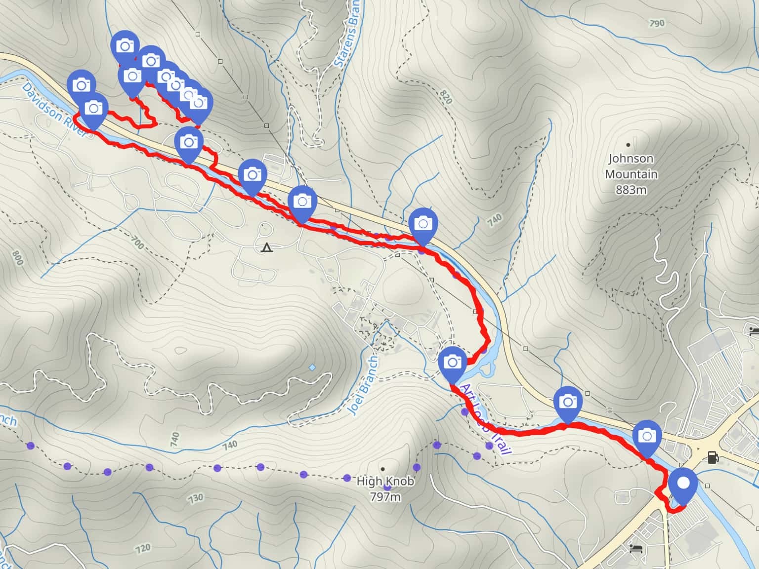Click the Starens Branch stream label
The image size is (759, 569).
point(347,34)
